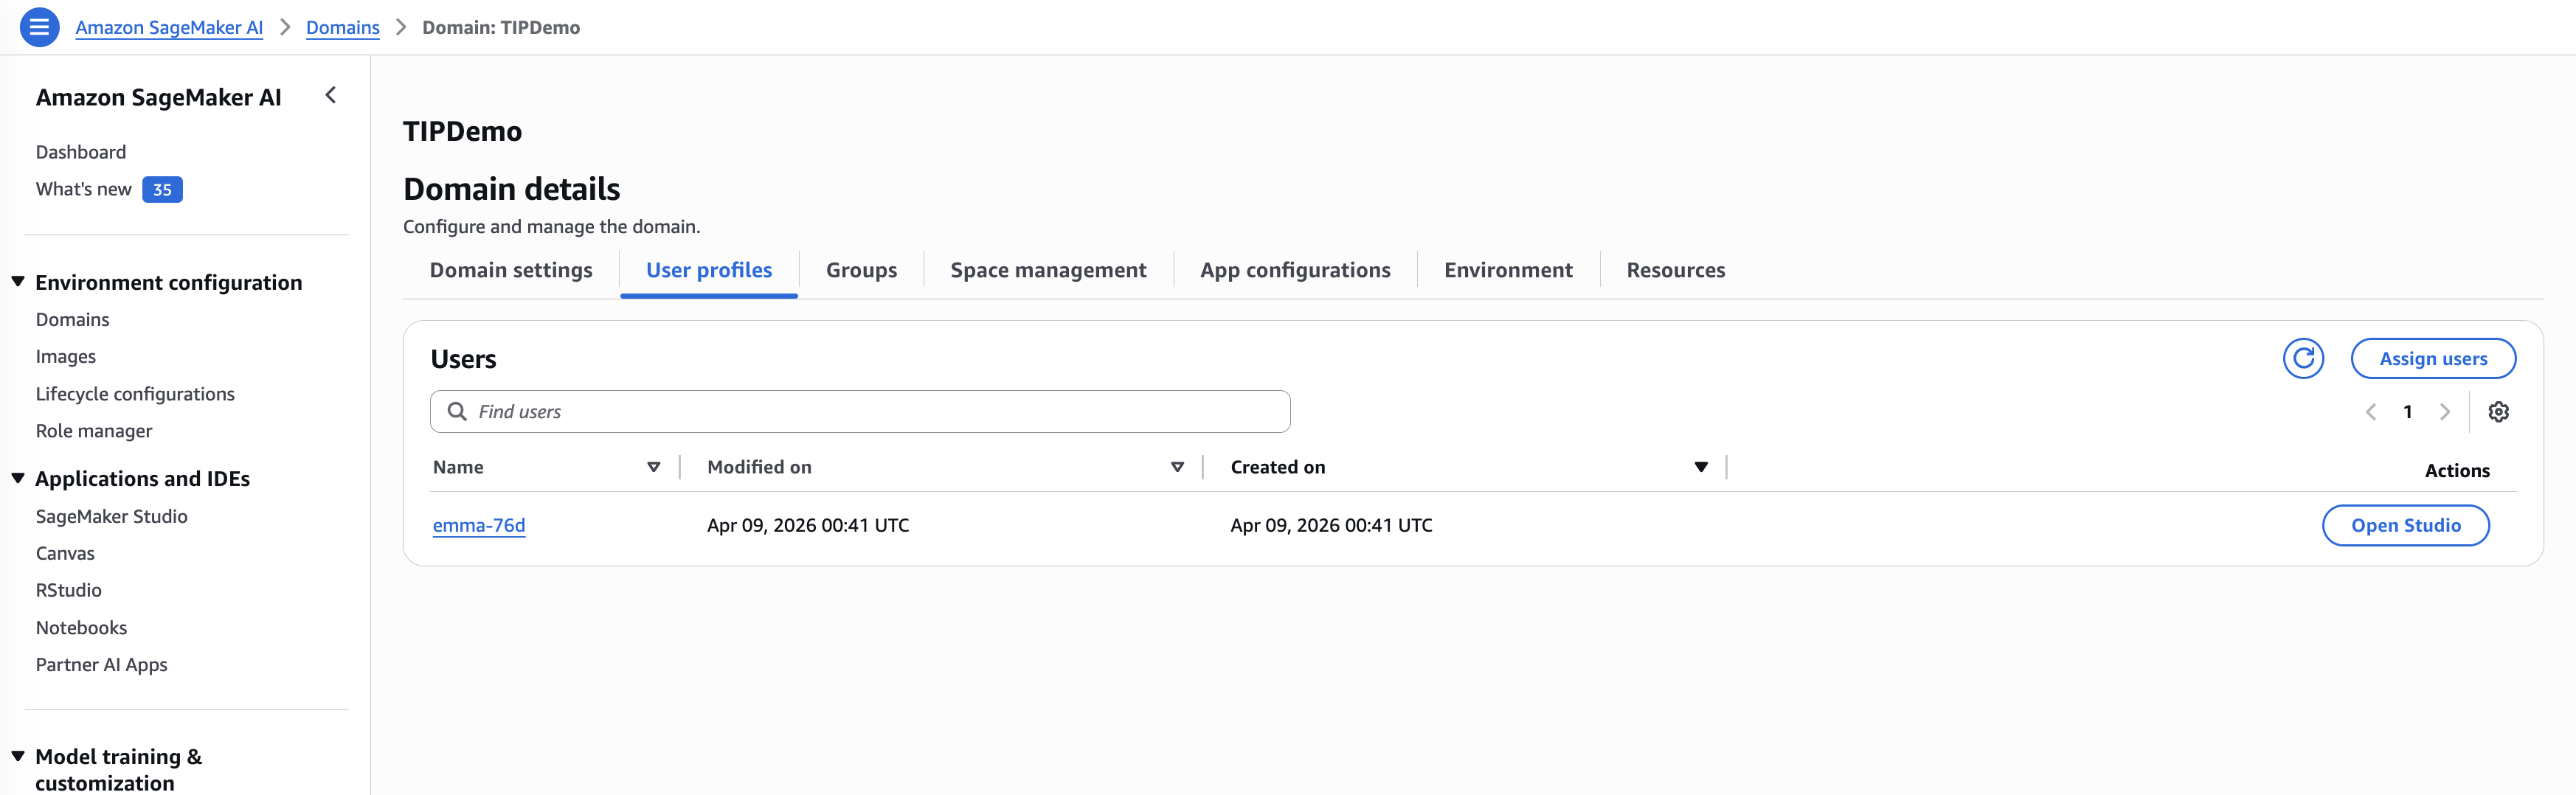Click page number 1 in pagination
The height and width of the screenshot is (795, 2576).
click(x=2408, y=412)
